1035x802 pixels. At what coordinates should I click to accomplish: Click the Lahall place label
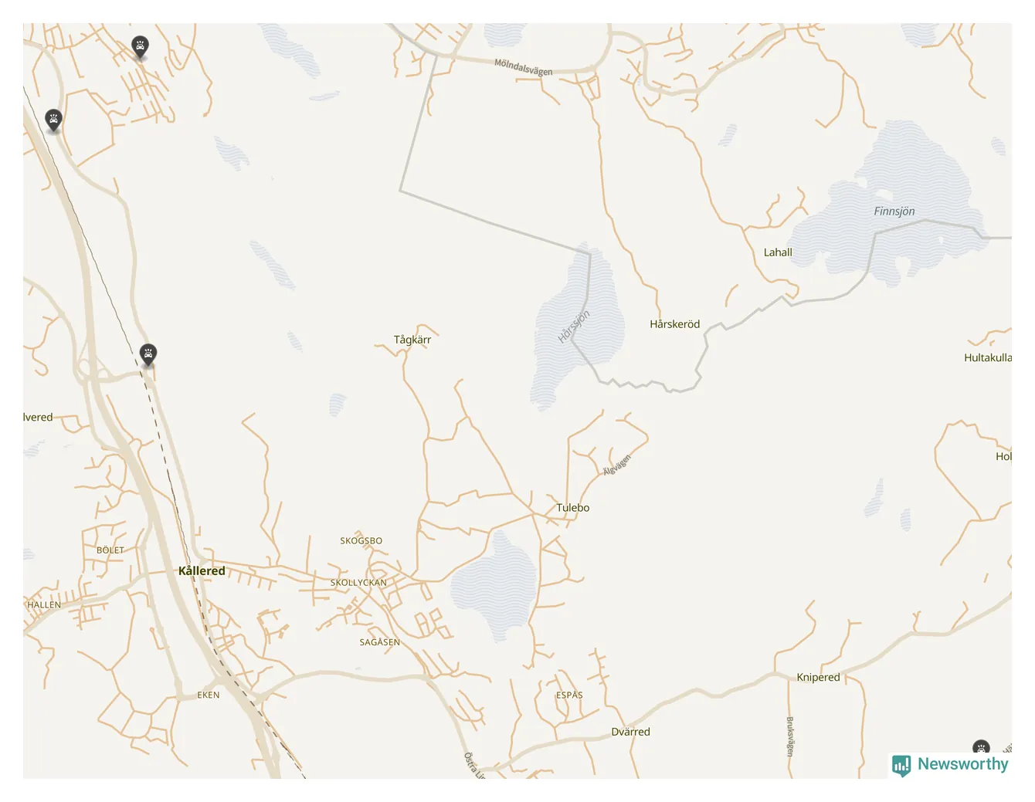(x=778, y=252)
